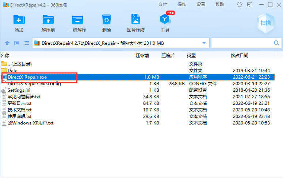This screenshot has height=178, width=283.
Task: Expand the archive path dropdown arrow
Action: 204,43
